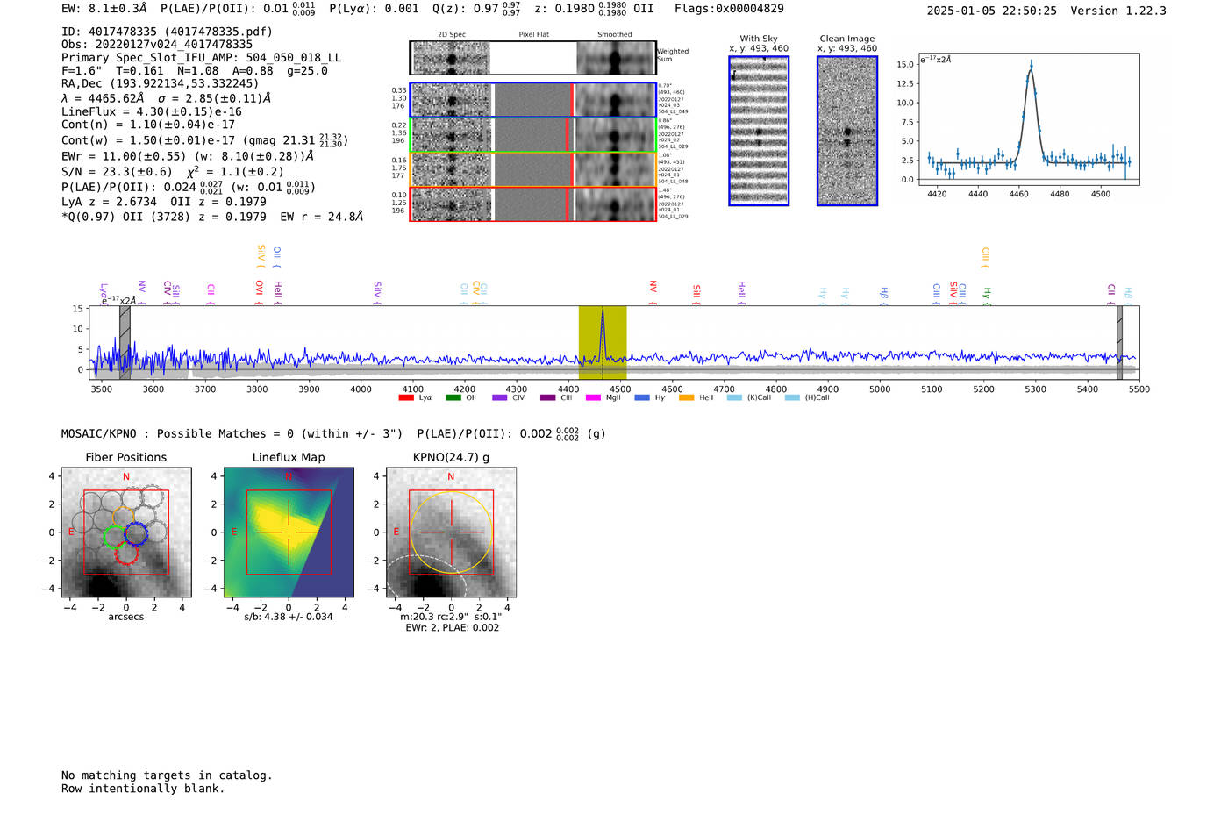Click 'EW: 8.1±0.3Å' in header
This screenshot has height=836, width=1228.
pyautogui.click(x=104, y=9)
